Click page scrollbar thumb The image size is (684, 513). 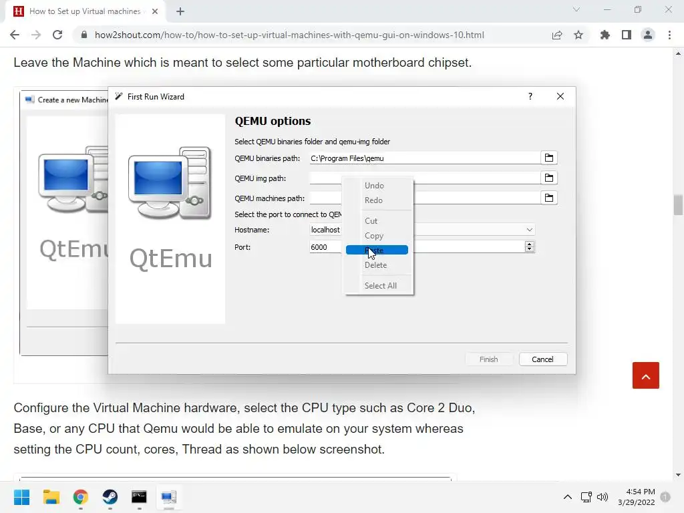point(678,205)
